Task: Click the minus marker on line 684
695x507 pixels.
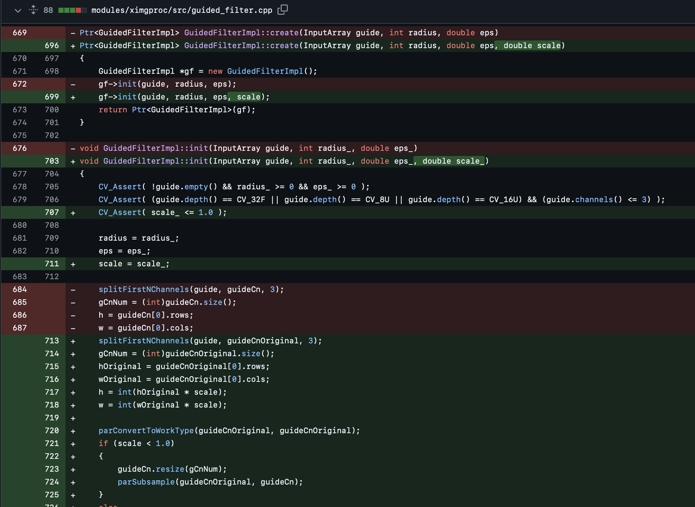Action: tap(73, 290)
